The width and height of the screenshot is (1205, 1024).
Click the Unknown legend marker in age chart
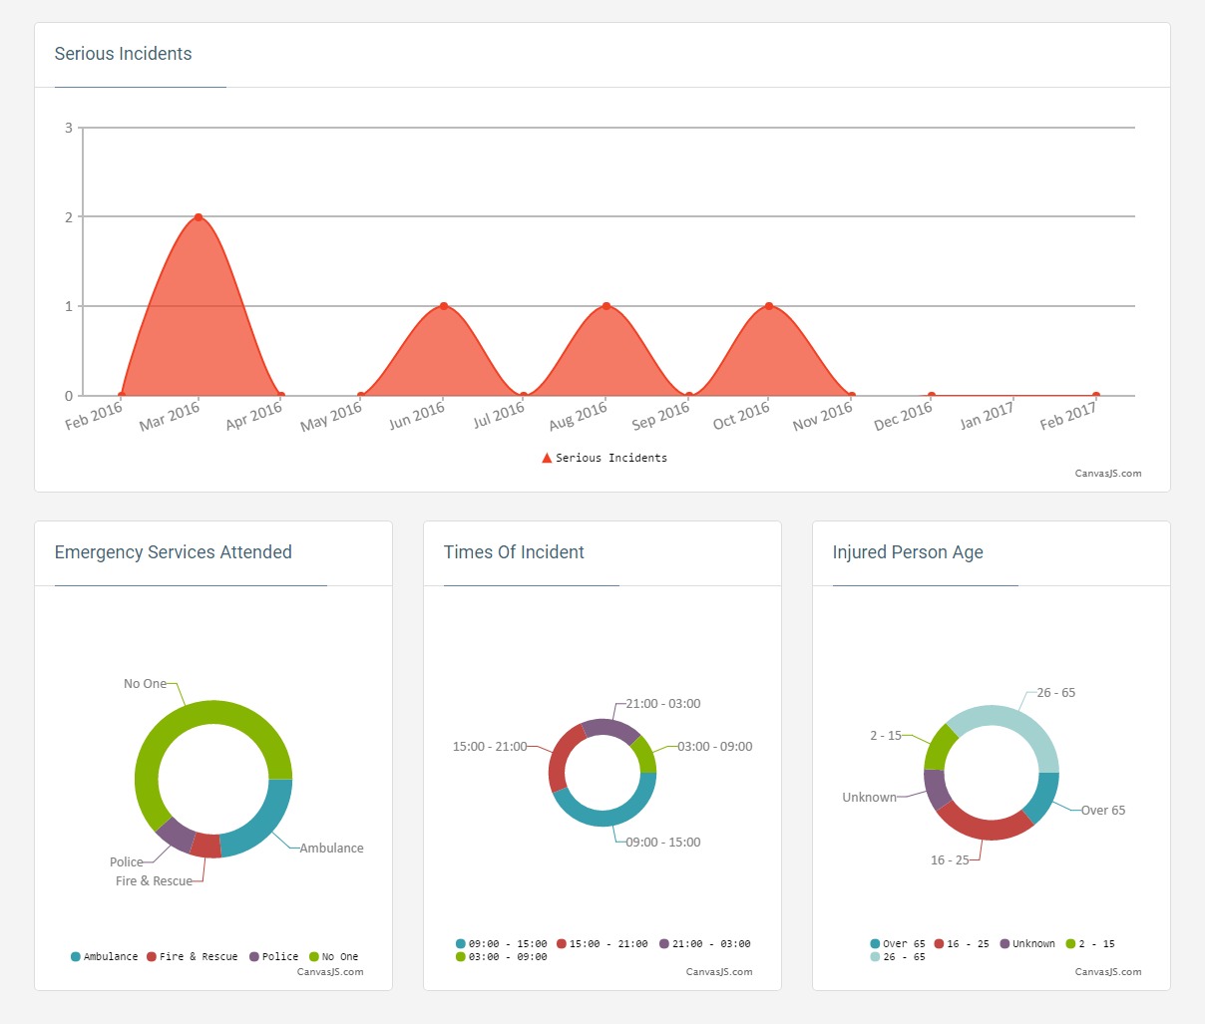(x=1005, y=943)
